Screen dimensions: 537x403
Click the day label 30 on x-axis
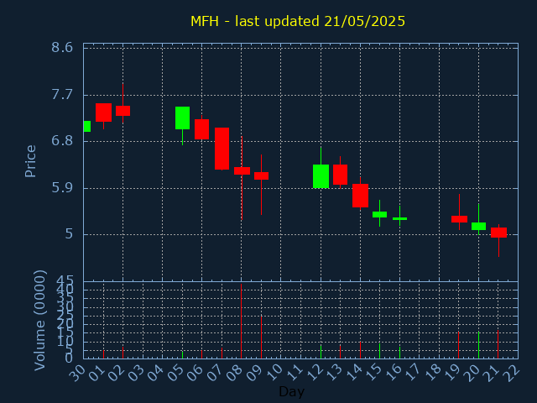pyautogui.click(x=77, y=373)
